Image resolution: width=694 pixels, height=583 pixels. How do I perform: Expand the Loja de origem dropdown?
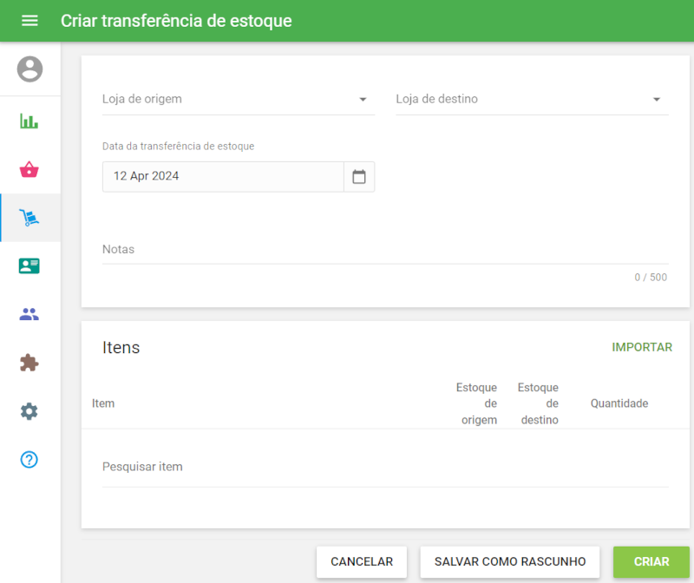pyautogui.click(x=238, y=99)
